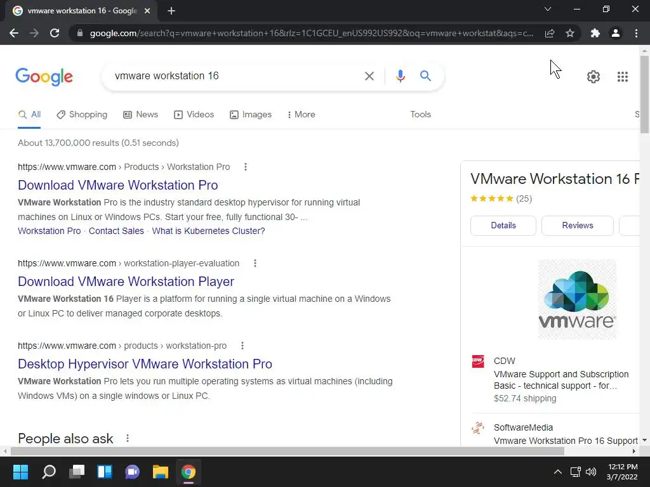Screen dimensions: 650x487
Task: Open the Workstation Pro sitelink
Action: 50,231
